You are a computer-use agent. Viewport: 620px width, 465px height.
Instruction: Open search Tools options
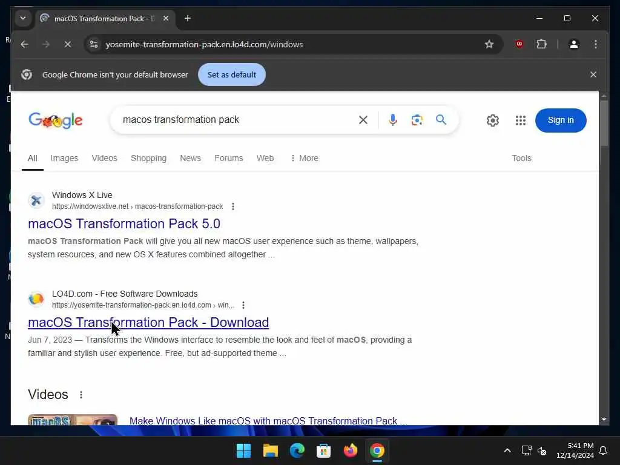(521, 158)
